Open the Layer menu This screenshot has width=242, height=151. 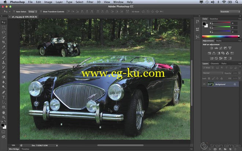[59, 2]
